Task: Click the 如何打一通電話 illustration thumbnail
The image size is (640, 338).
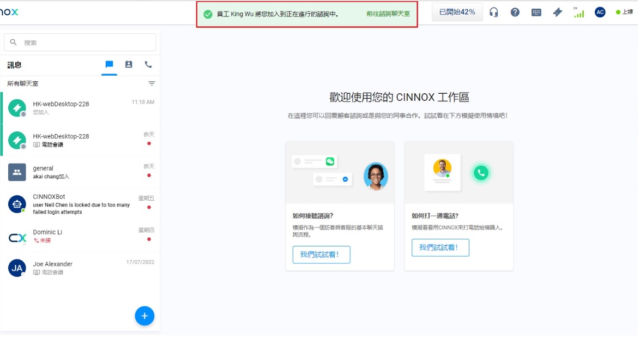Action: tap(460, 173)
